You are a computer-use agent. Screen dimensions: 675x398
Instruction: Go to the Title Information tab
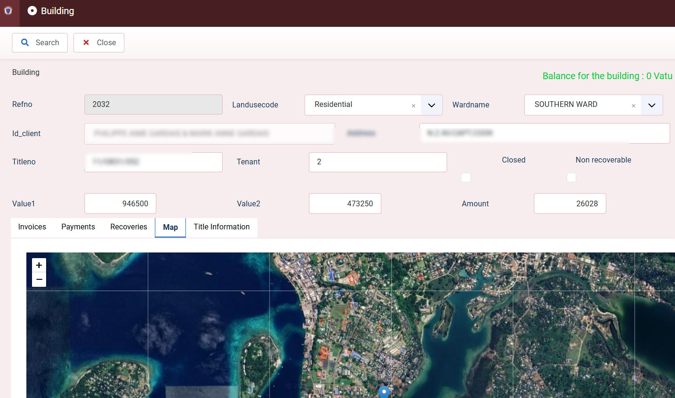(222, 227)
